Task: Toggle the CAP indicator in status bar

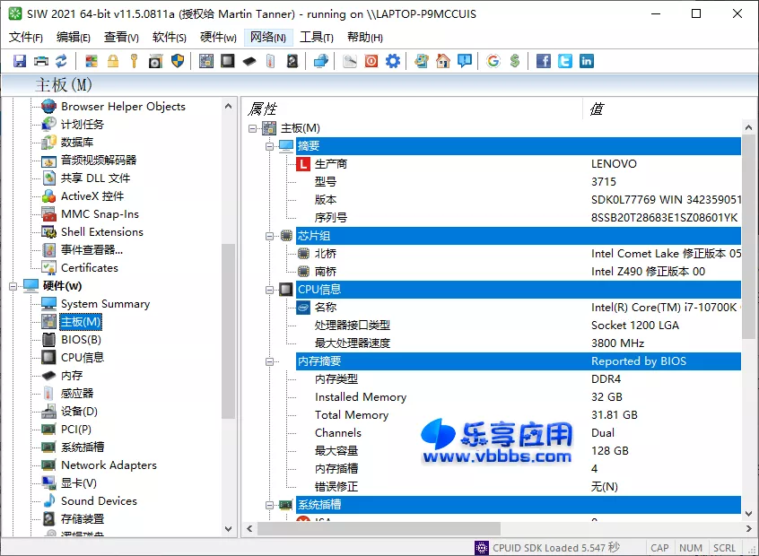Action: point(660,547)
